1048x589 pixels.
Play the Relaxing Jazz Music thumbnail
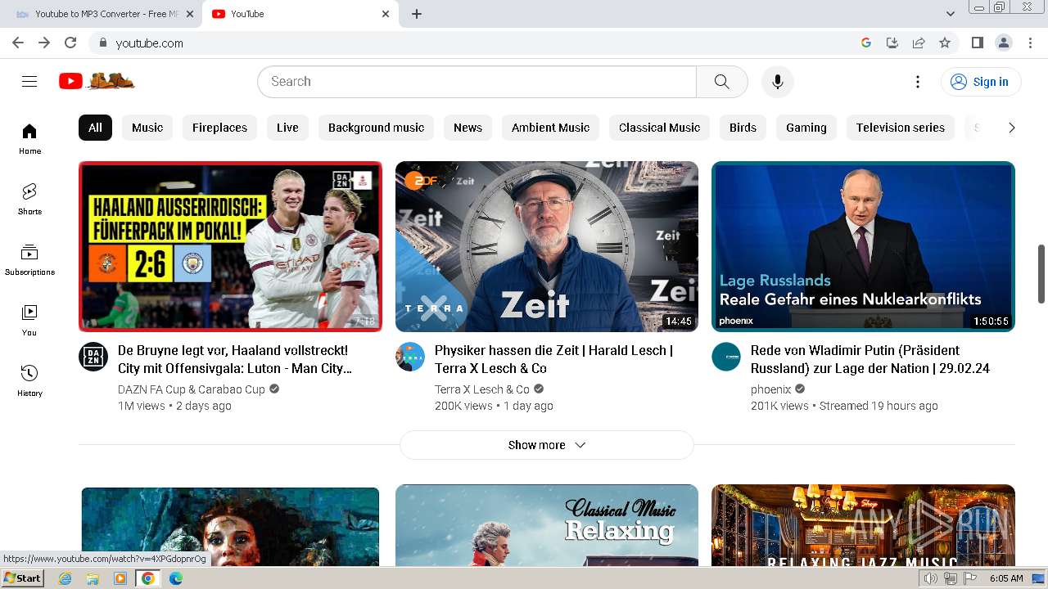pos(863,525)
